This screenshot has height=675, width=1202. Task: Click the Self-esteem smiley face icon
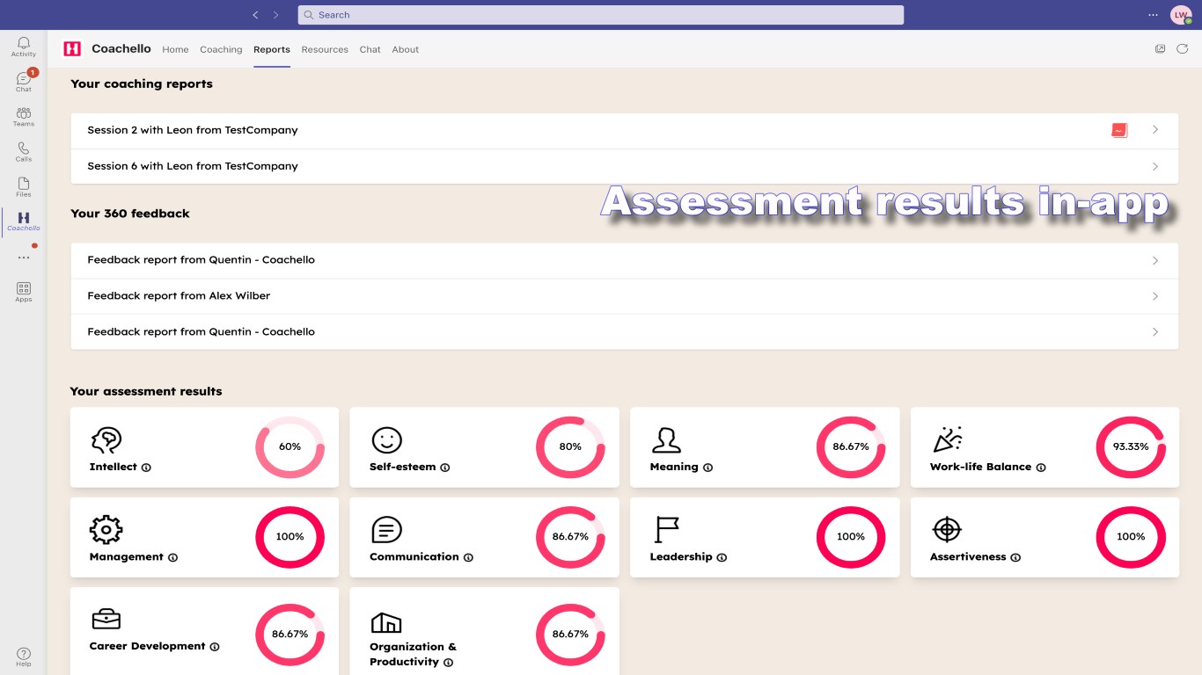[x=386, y=439]
